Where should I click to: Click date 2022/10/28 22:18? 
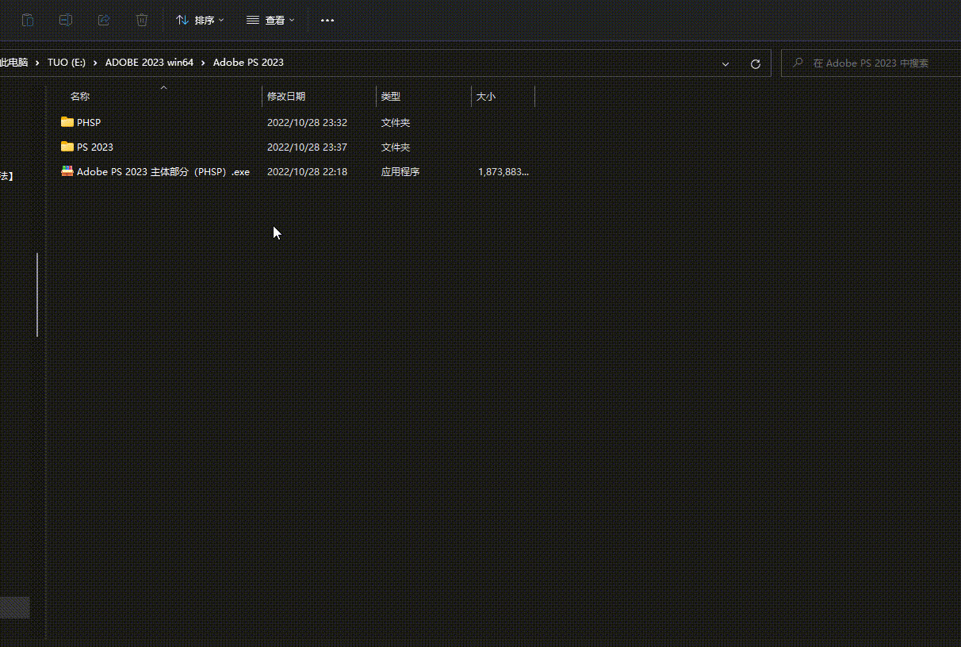(307, 172)
